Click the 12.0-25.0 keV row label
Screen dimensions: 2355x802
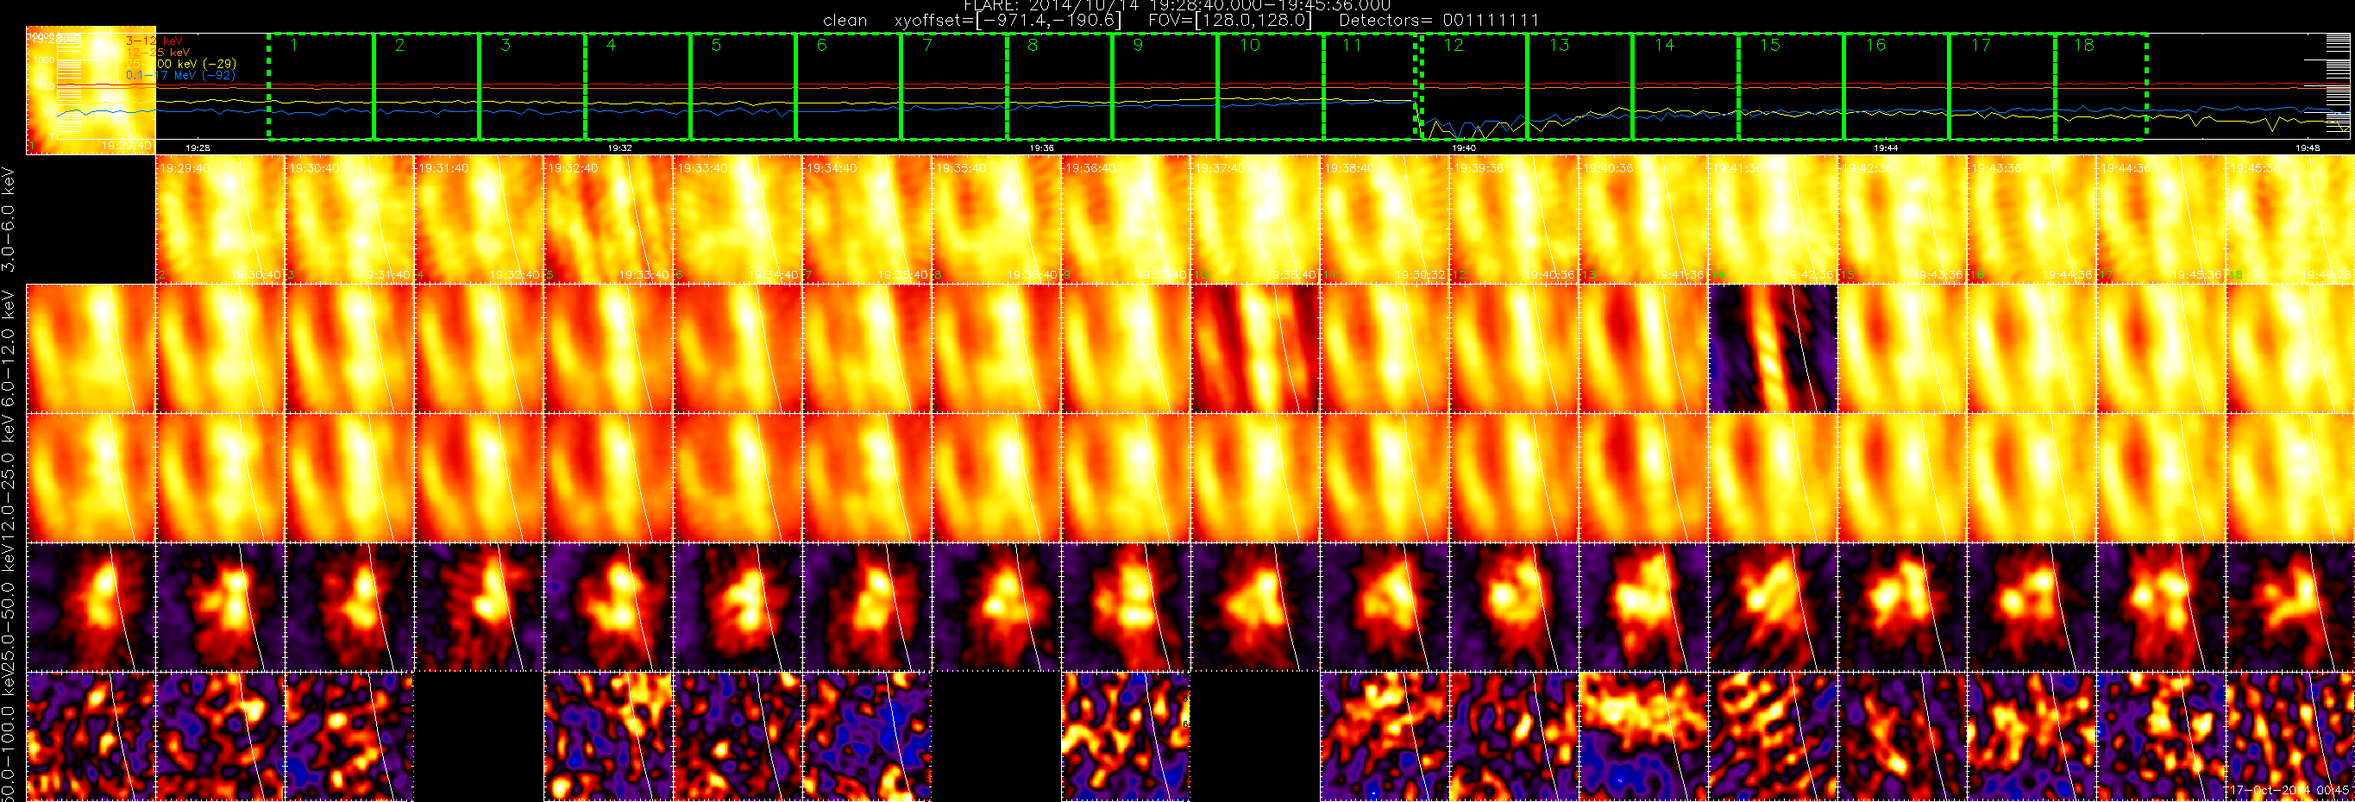tap(9, 478)
